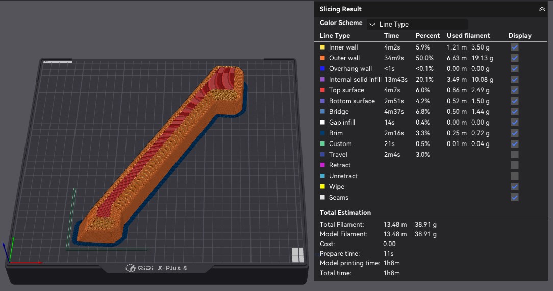
Task: Uncheck the Outer wall display checkbox
Action: [x=515, y=58]
